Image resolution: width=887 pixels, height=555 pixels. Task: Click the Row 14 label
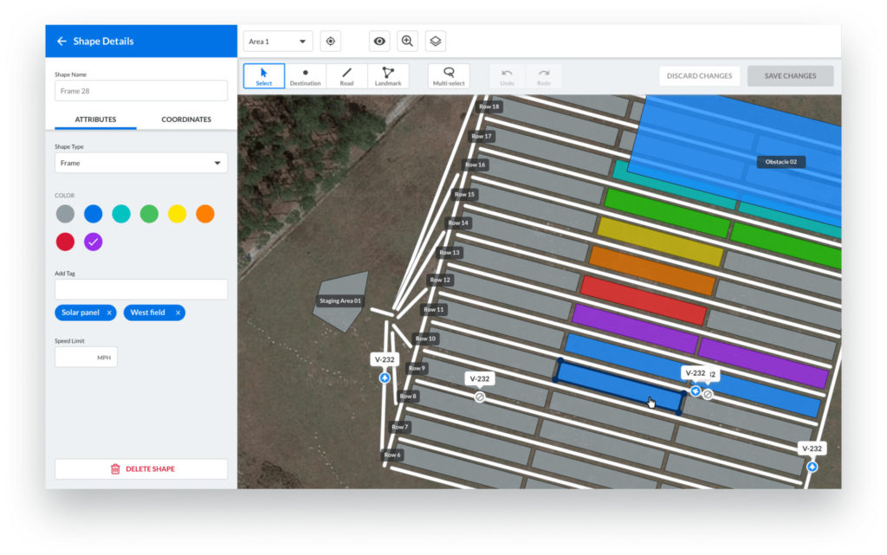458,223
